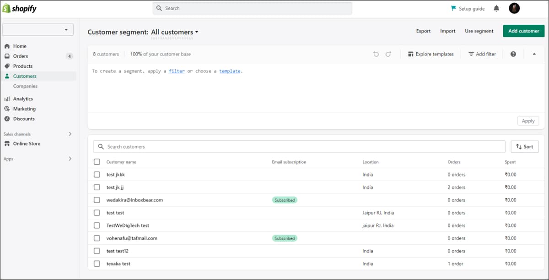The image size is (549, 280).
Task: Click the Email subscription column header
Action: 289,162
